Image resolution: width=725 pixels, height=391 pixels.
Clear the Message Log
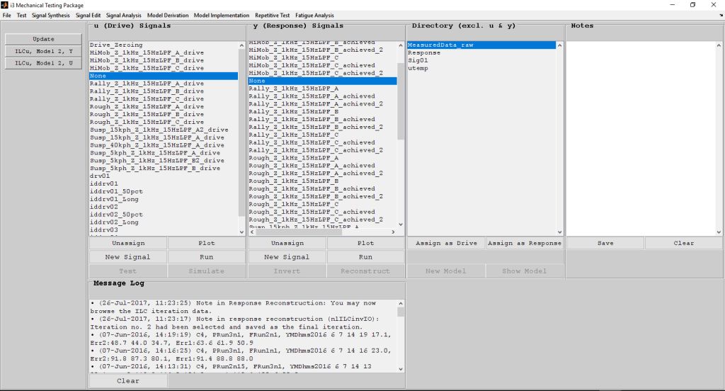coord(128,380)
